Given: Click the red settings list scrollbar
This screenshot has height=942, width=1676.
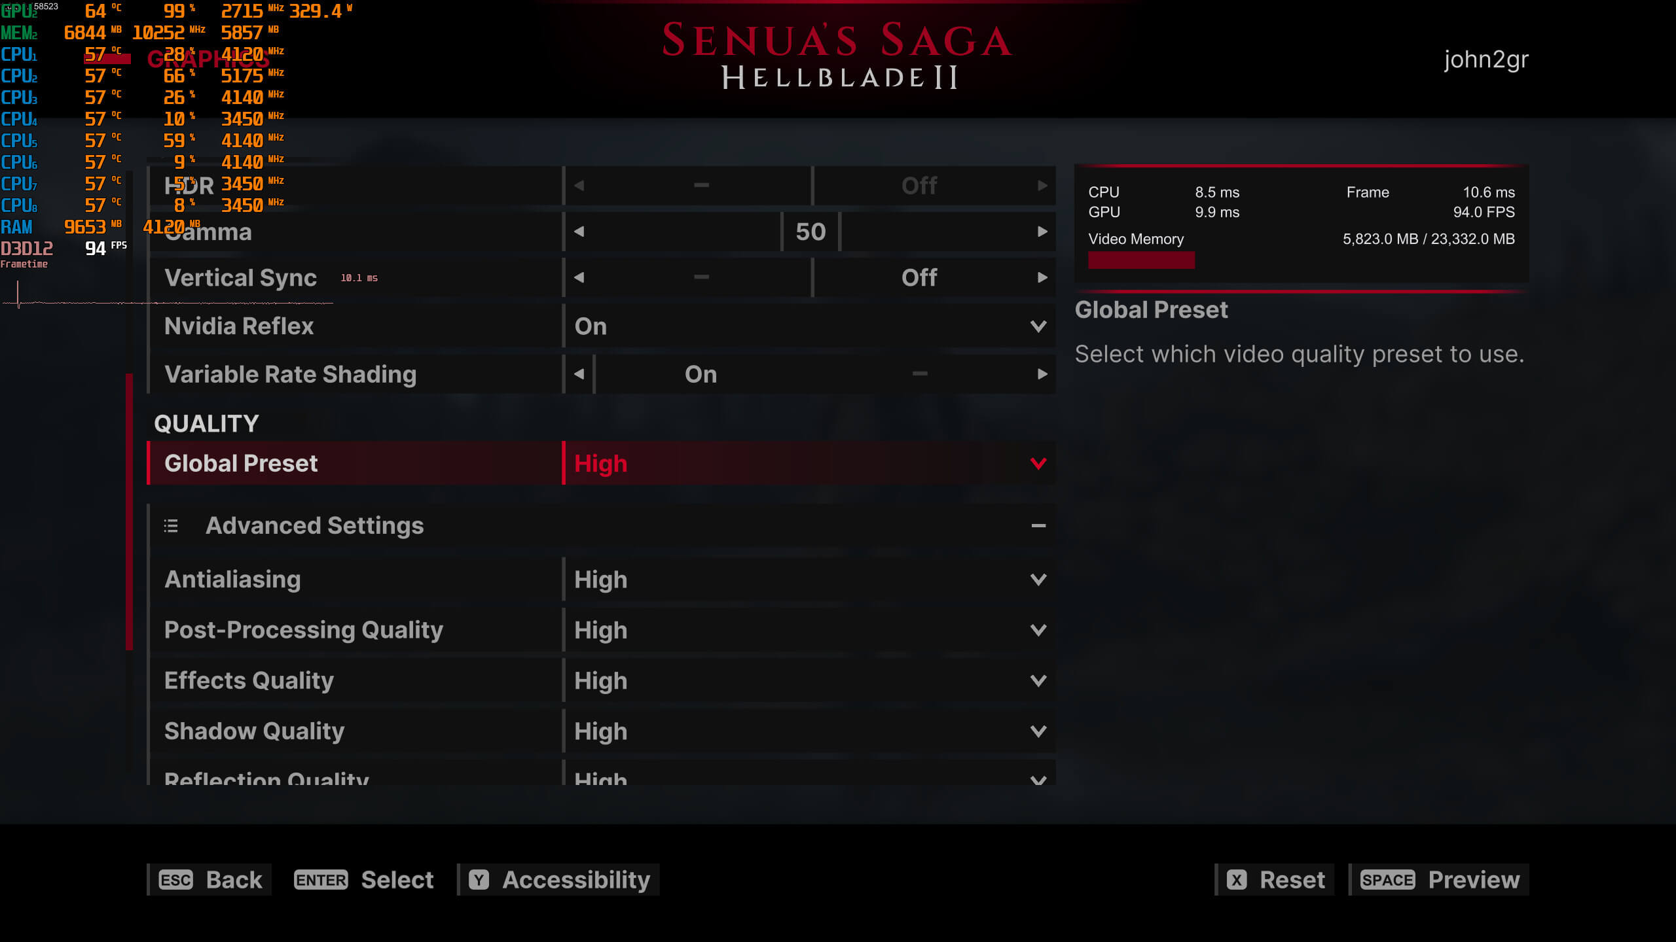Looking at the screenshot, I should pos(129,512).
